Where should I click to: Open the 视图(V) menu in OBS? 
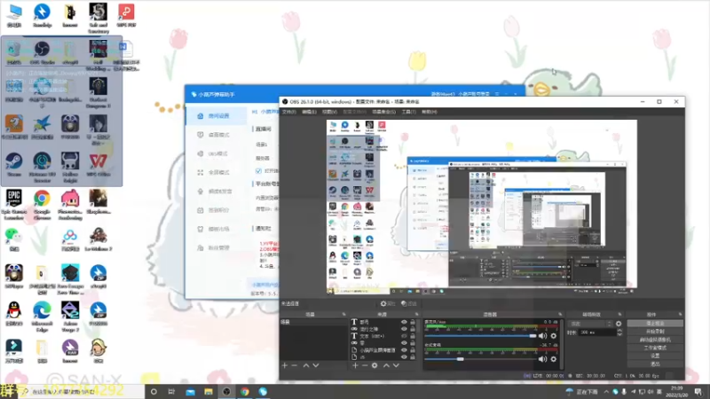(x=329, y=112)
